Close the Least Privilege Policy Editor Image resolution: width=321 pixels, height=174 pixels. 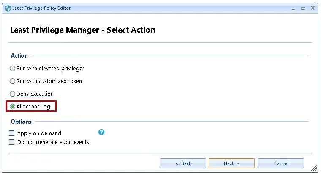pos(313,8)
